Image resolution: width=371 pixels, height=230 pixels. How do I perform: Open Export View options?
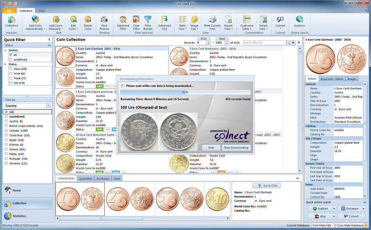click(x=228, y=23)
